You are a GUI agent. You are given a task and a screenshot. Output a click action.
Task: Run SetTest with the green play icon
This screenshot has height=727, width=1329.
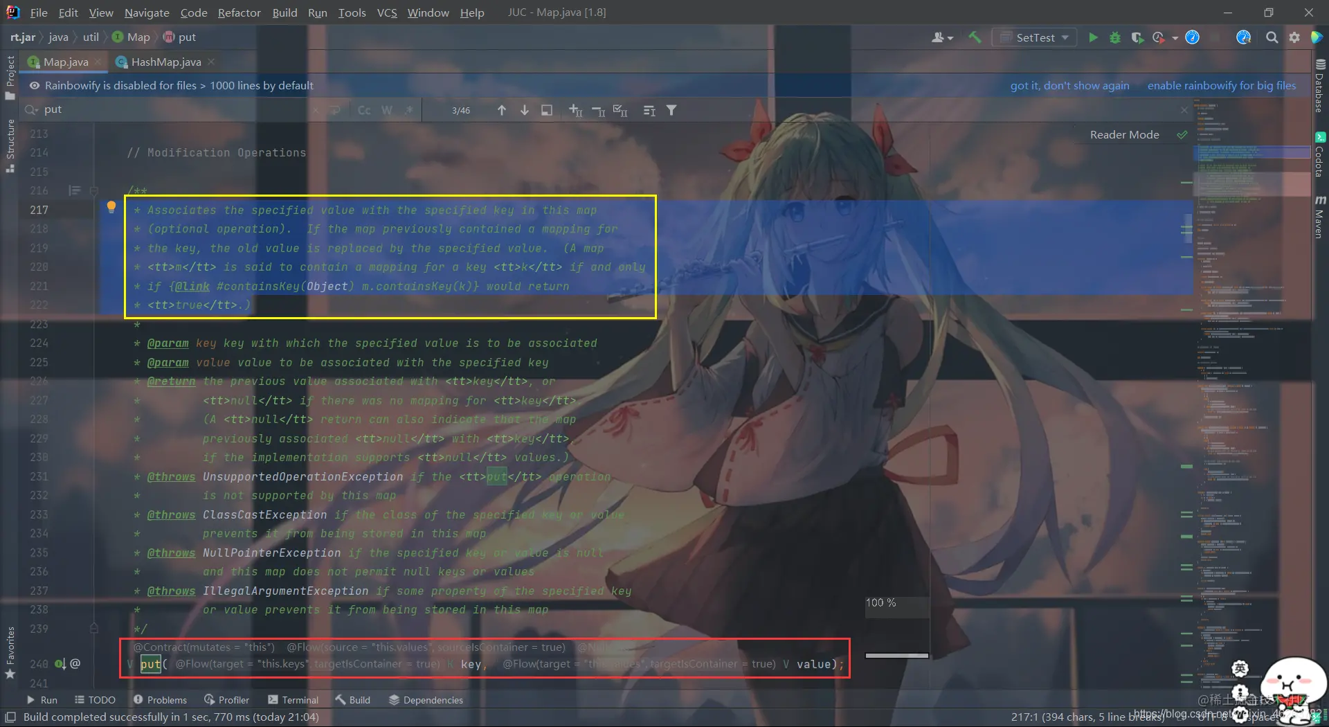pyautogui.click(x=1093, y=37)
